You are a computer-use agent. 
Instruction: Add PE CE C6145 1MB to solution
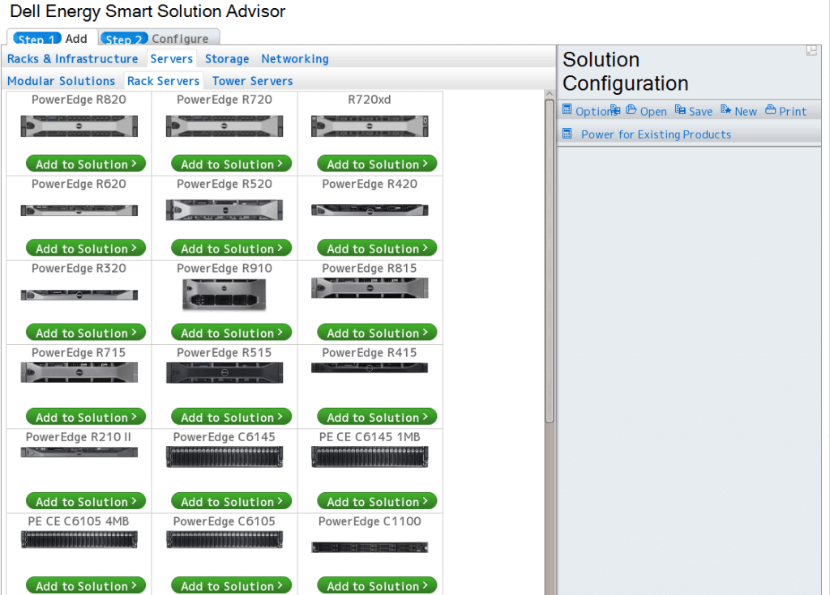pos(377,501)
